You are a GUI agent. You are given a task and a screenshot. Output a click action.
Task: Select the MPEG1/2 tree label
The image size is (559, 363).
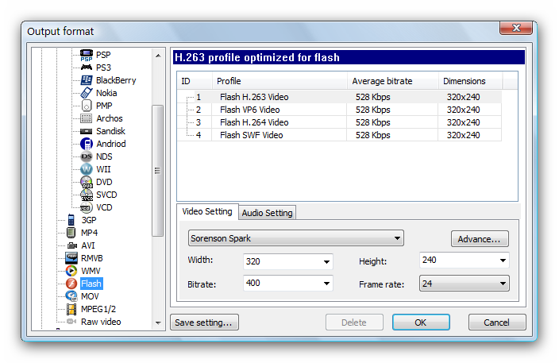[98, 309]
